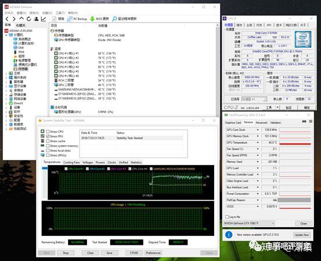Open PC Backup from AIDA64 toolbar
Image resolution: width=321 pixels, height=261 pixels.
(77, 19)
